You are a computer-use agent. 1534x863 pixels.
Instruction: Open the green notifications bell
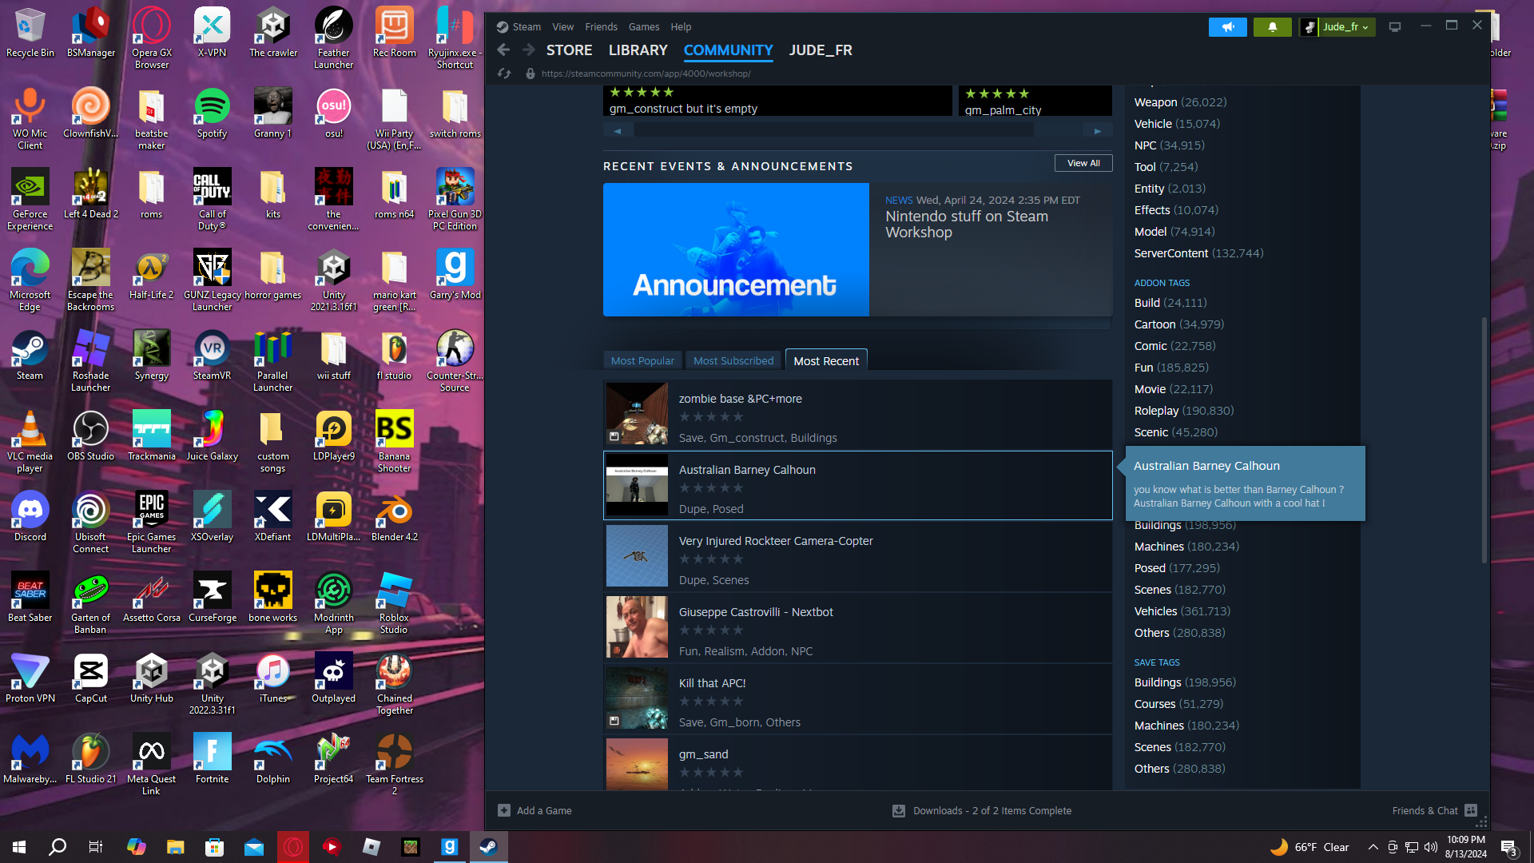(x=1272, y=27)
